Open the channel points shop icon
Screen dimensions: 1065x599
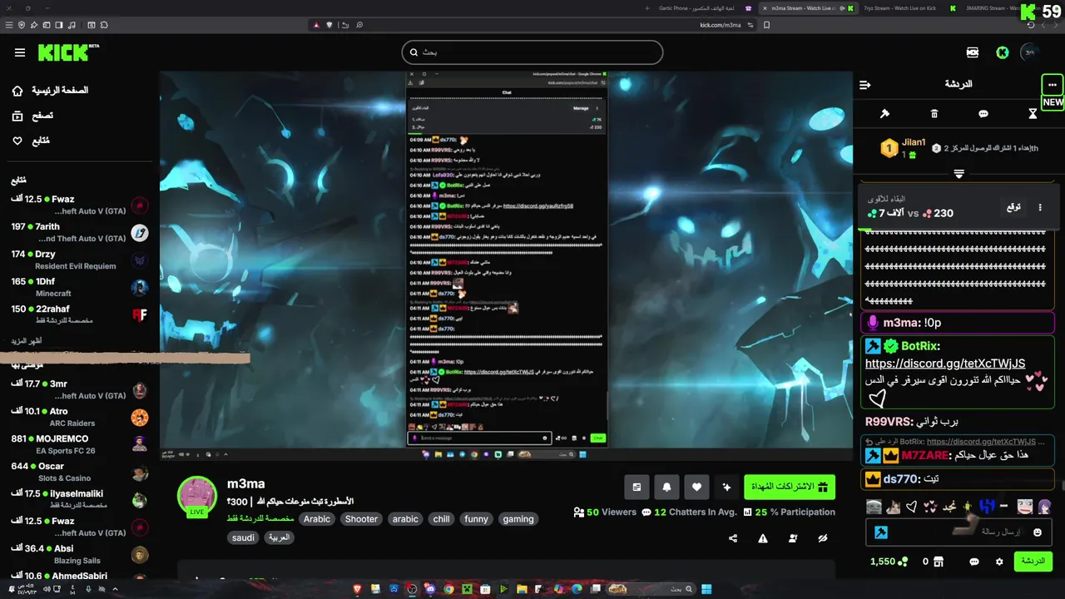(939, 562)
